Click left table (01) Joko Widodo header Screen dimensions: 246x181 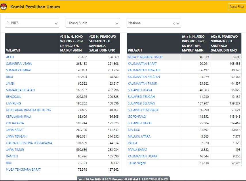pos(74,43)
